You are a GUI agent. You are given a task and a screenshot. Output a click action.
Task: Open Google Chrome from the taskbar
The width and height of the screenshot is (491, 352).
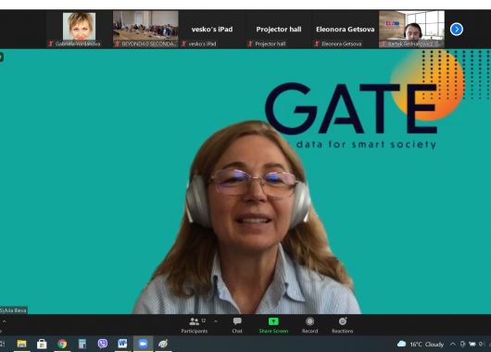(62, 344)
